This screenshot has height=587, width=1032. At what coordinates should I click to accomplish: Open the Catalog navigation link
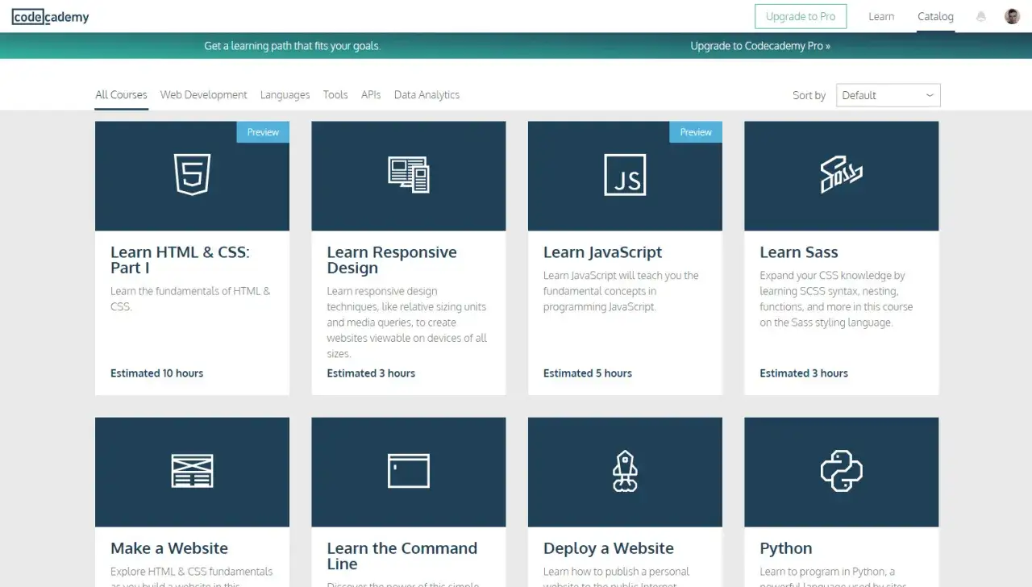click(x=935, y=16)
